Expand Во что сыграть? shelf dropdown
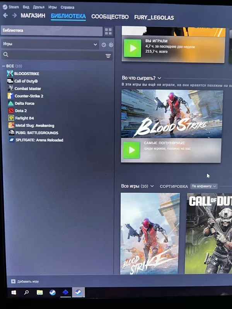The height and width of the screenshot is (309, 232). pos(159,78)
